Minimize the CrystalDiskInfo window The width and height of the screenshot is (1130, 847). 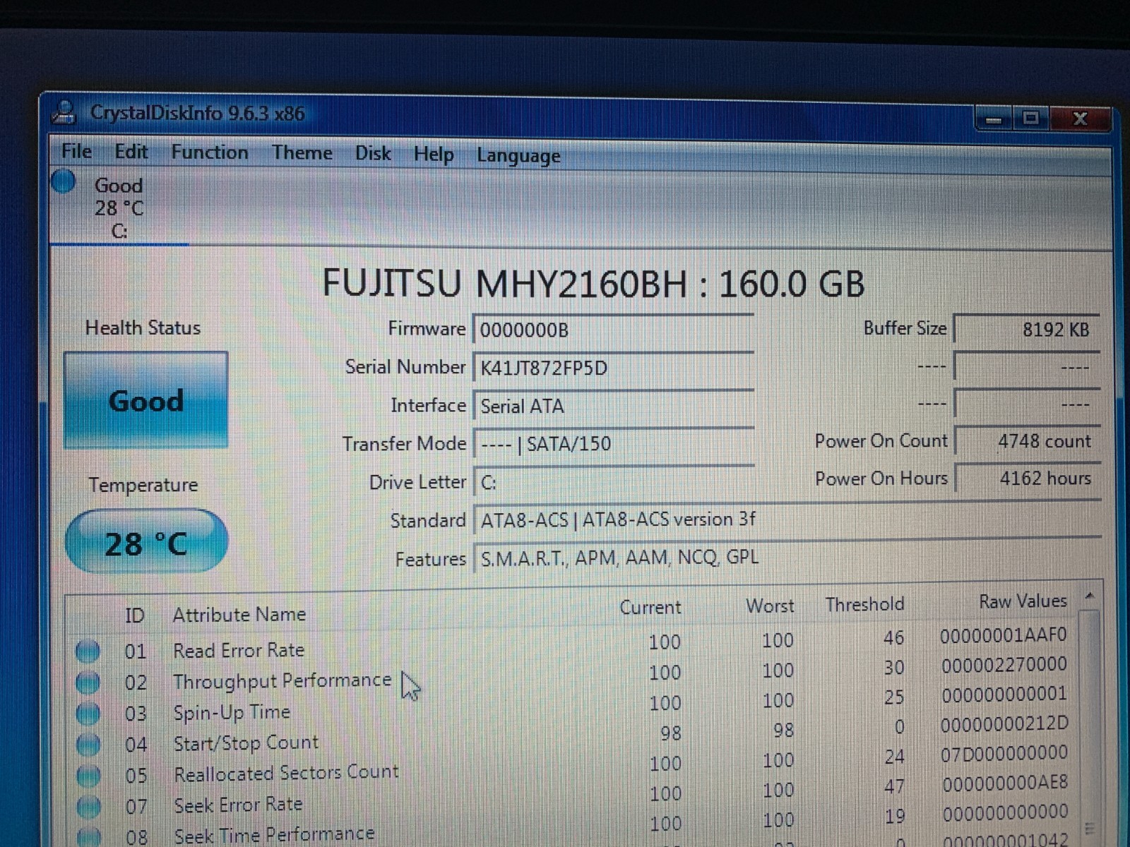point(994,118)
